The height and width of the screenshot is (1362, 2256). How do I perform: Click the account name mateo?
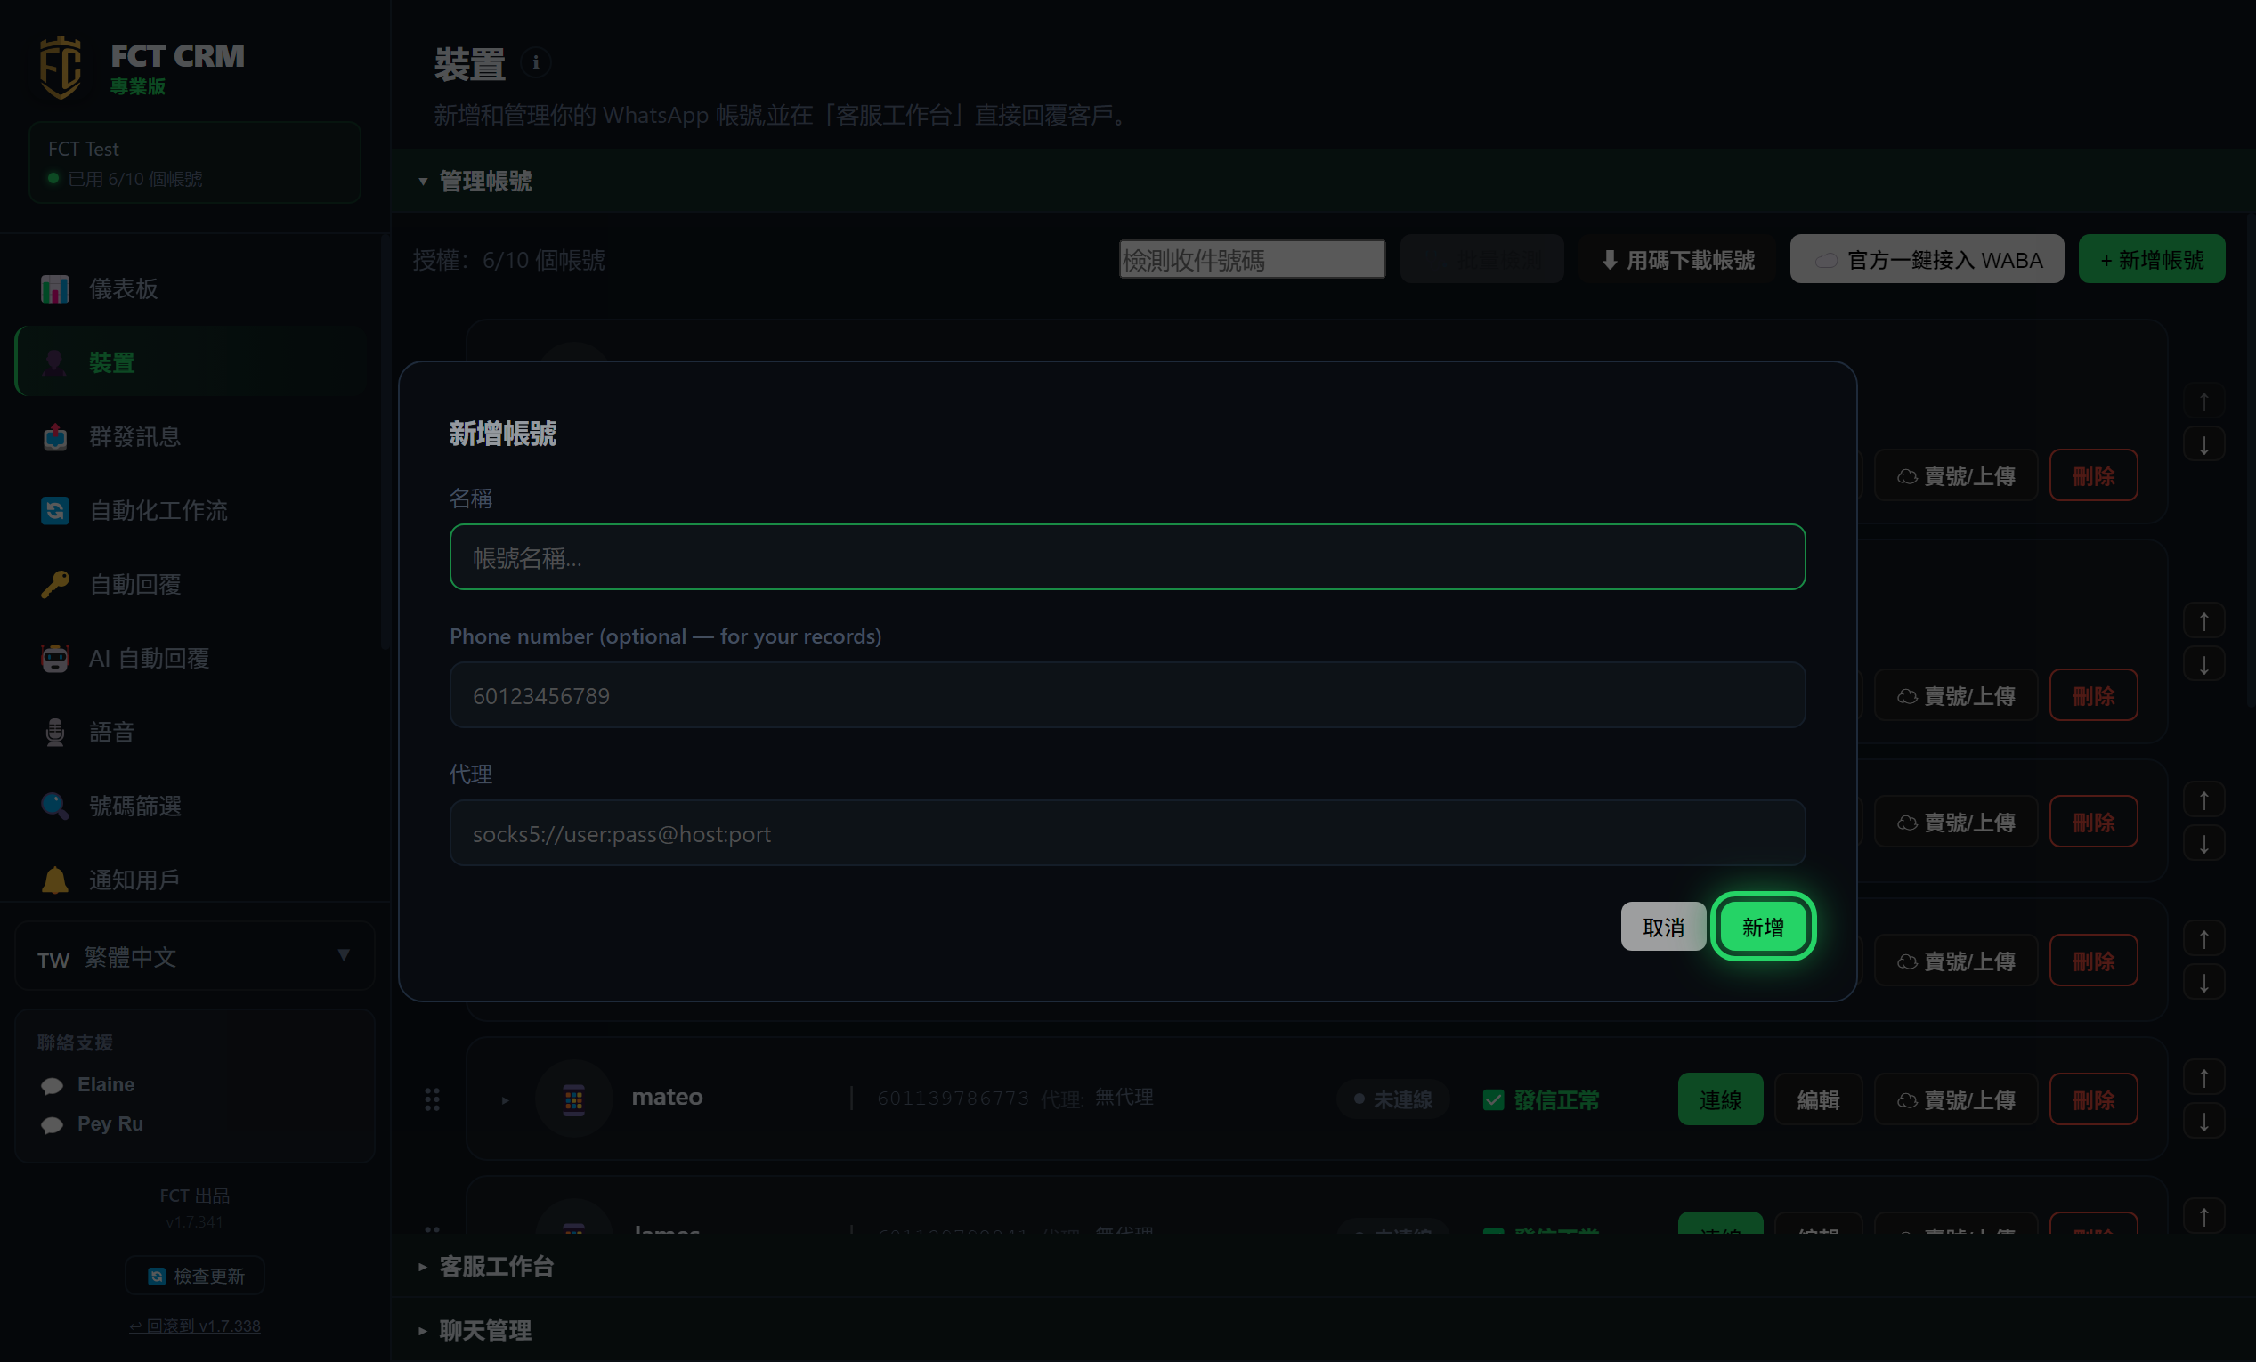click(x=667, y=1098)
